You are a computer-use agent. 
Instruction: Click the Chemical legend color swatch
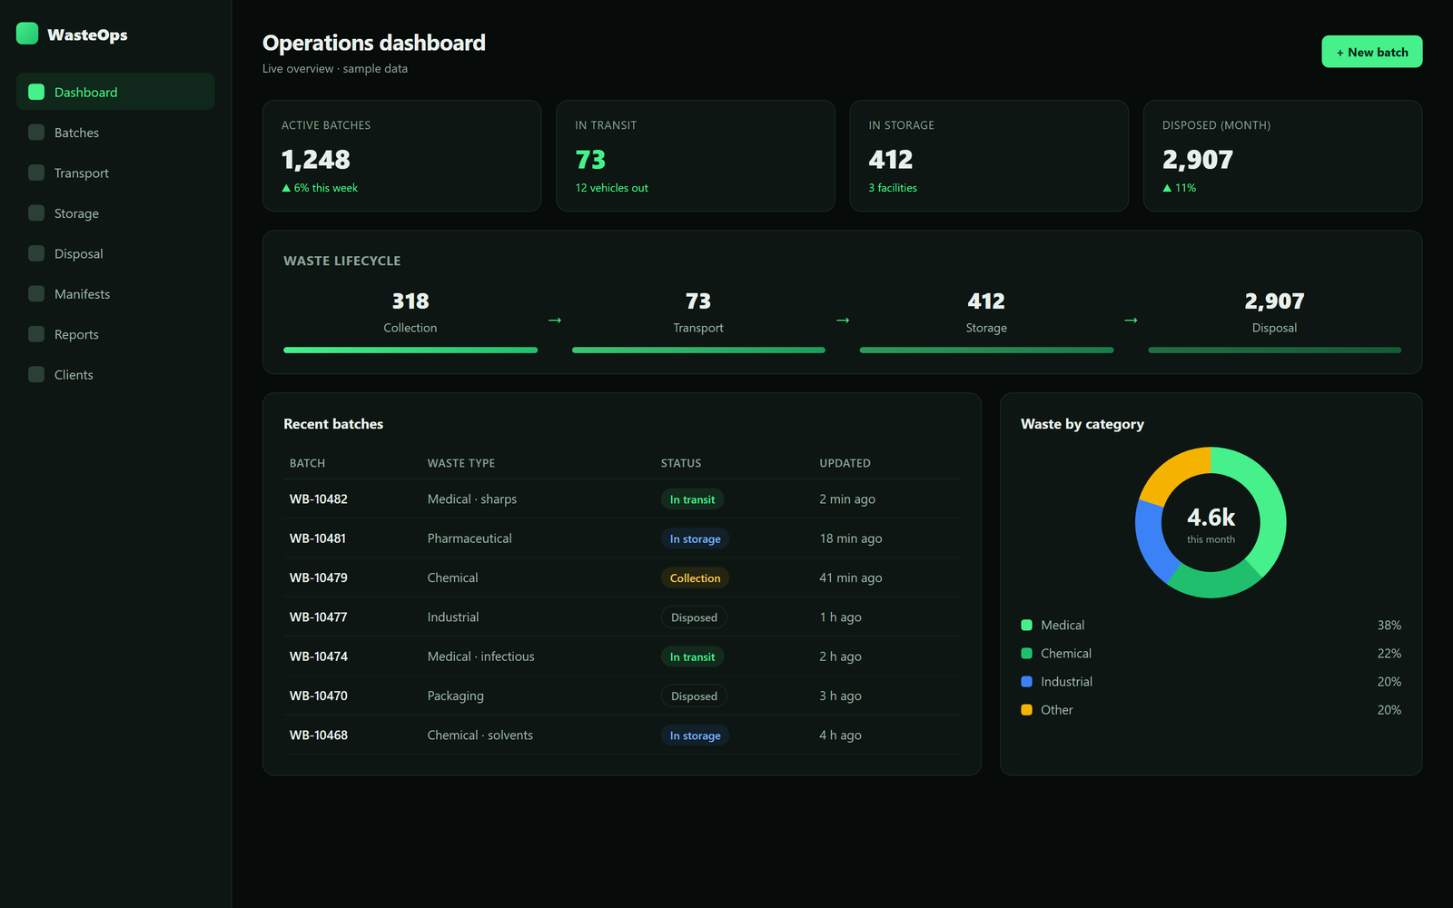(x=1026, y=653)
